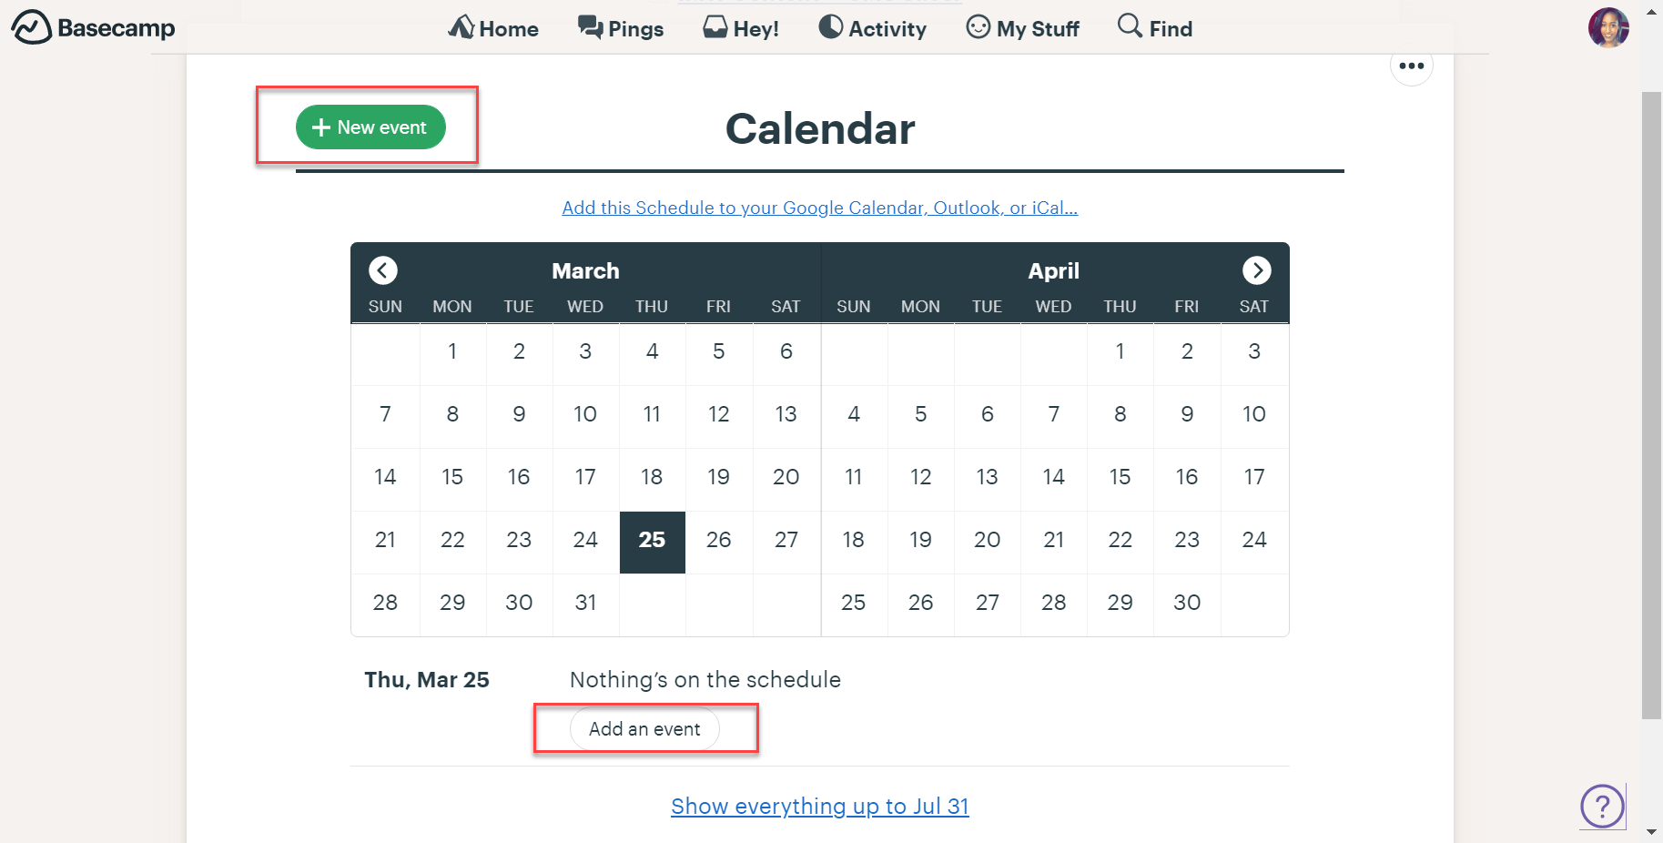Click the Hey! inbox icon
This screenshot has height=843, width=1663.
click(715, 27)
